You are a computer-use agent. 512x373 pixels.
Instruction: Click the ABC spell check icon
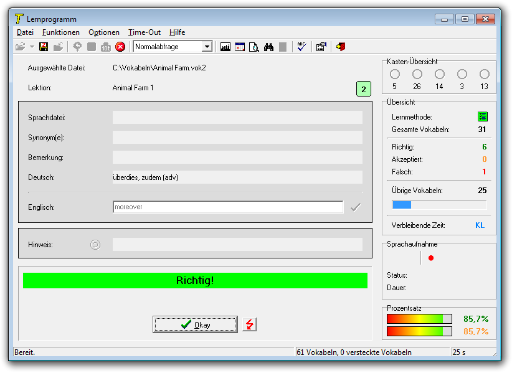[302, 47]
